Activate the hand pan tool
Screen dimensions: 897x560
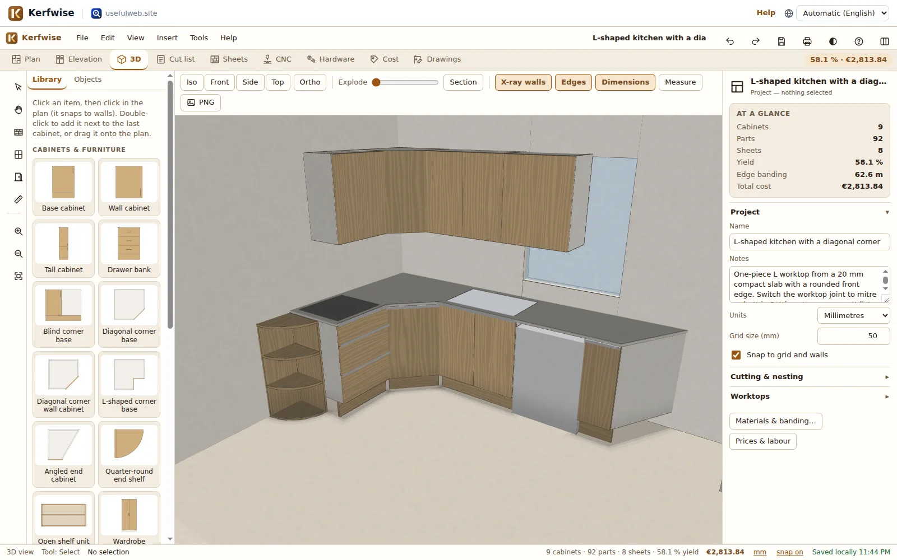(x=19, y=110)
